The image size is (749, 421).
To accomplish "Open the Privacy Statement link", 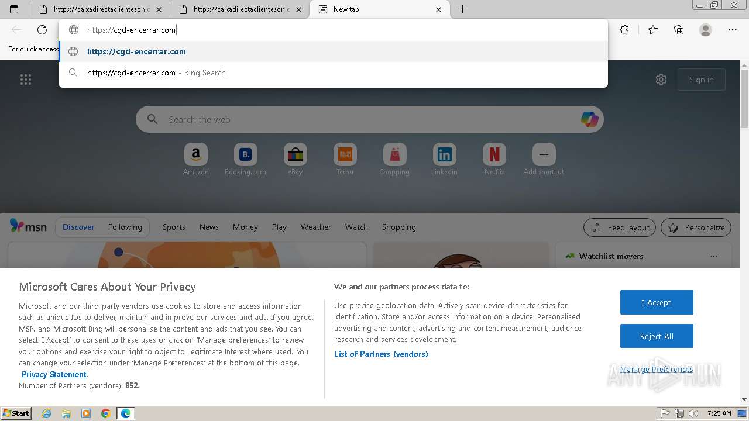I will pos(54,374).
